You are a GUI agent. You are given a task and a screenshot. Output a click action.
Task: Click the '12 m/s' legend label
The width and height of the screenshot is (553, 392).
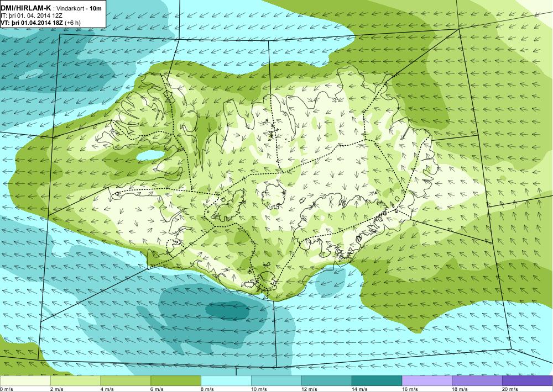point(310,389)
